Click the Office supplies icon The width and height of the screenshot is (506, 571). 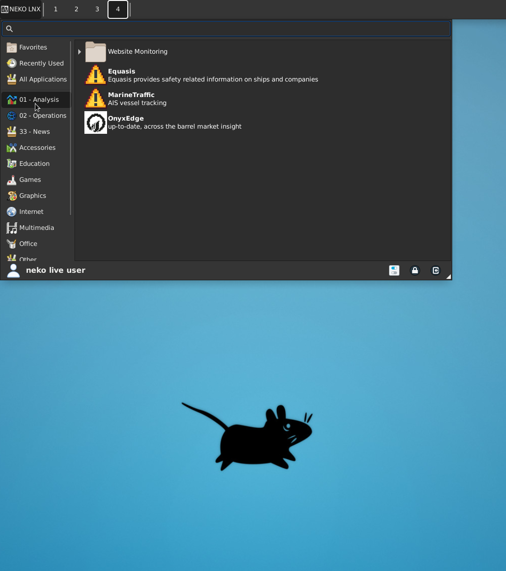(x=12, y=244)
